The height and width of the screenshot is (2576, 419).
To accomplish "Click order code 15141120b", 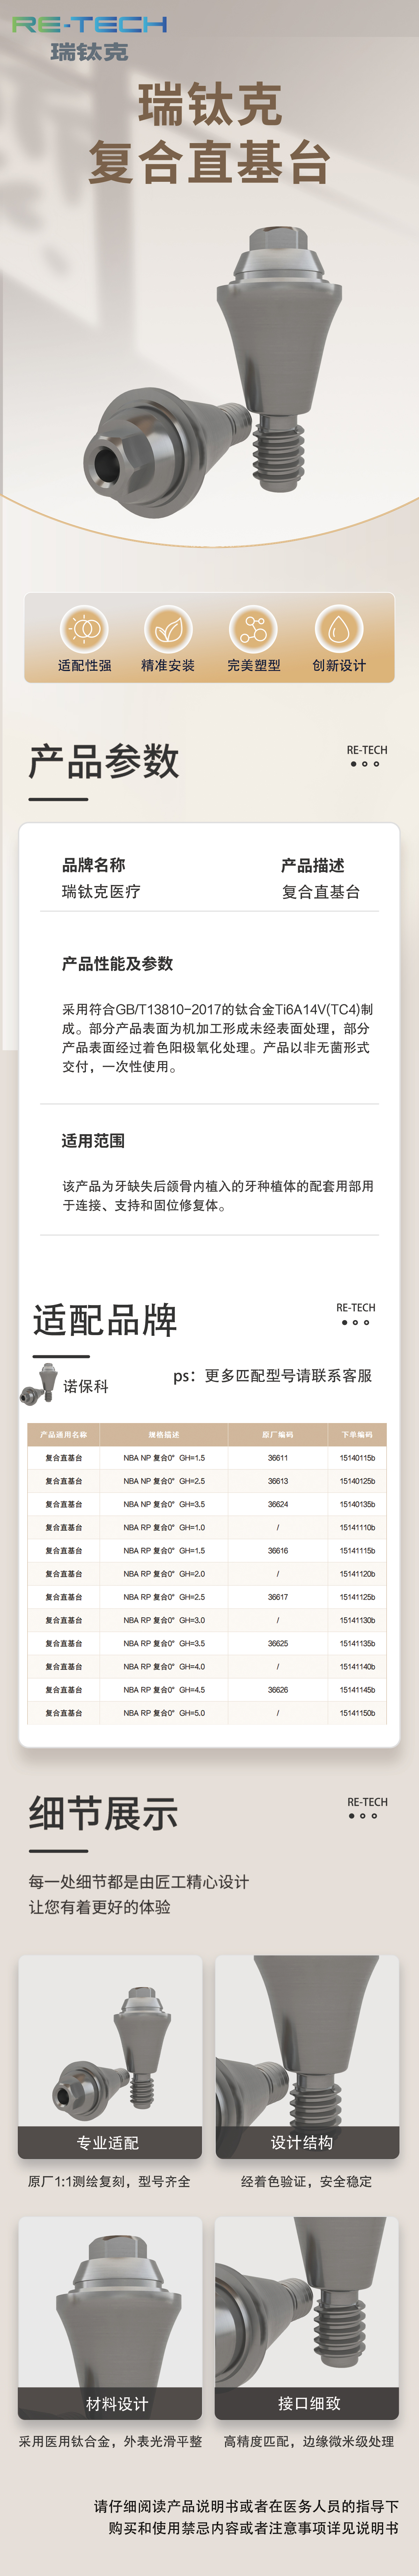I will click(357, 1574).
